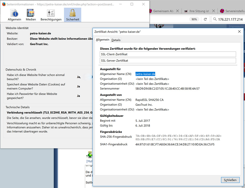The width and height of the screenshot is (245, 188).
Task: Click the highlighted petra-kaiser.de common name
Action: point(145,74)
